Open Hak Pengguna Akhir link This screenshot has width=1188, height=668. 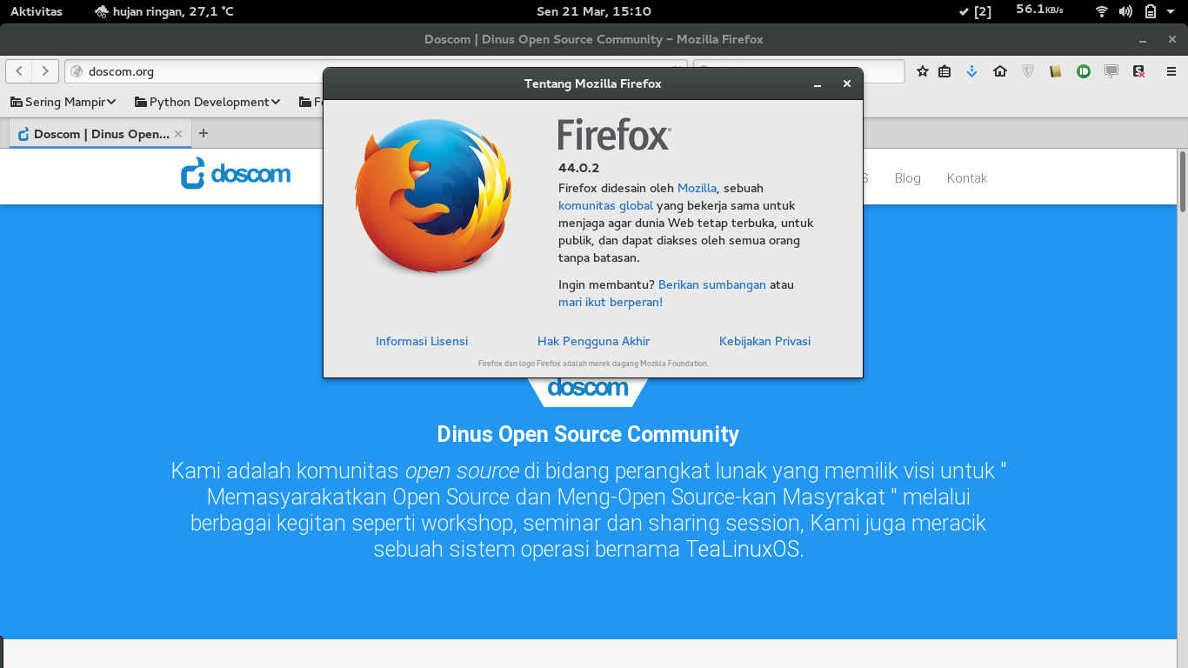(x=593, y=341)
